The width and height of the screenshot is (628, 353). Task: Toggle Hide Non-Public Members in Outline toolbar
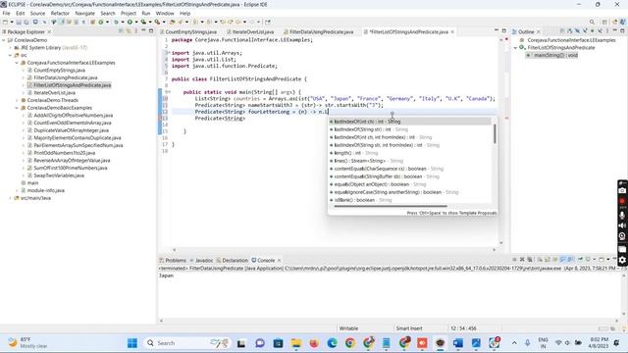point(593,31)
